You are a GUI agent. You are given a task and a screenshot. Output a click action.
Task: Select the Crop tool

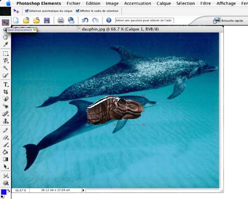[x=6, y=92]
